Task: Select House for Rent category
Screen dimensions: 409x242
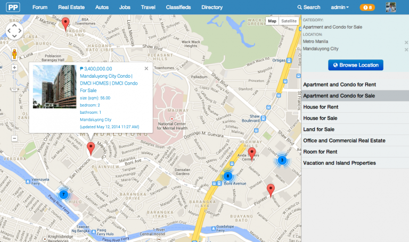Action: [x=355, y=107]
